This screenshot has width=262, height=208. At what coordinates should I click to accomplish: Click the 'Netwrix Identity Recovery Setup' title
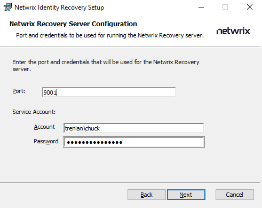[59, 7]
